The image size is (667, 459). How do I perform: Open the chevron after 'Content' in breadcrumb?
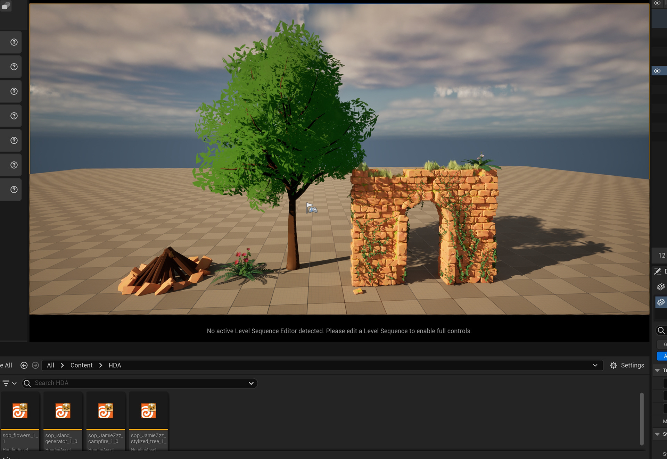pyautogui.click(x=101, y=365)
